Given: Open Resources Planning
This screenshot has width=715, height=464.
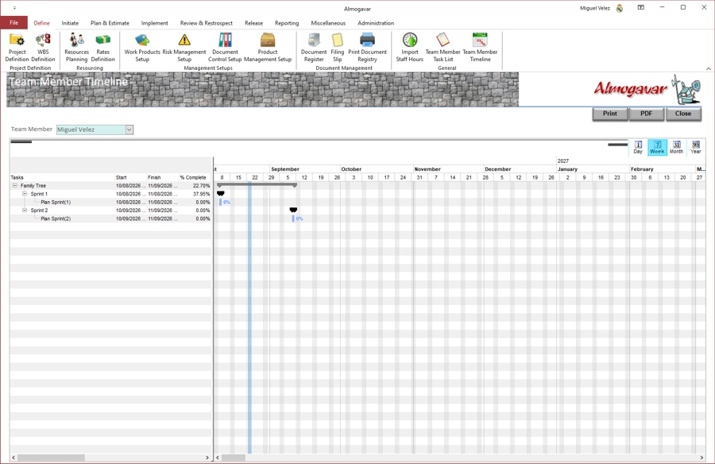Looking at the screenshot, I should [x=76, y=48].
